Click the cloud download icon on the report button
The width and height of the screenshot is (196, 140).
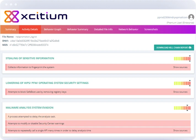click(x=190, y=48)
